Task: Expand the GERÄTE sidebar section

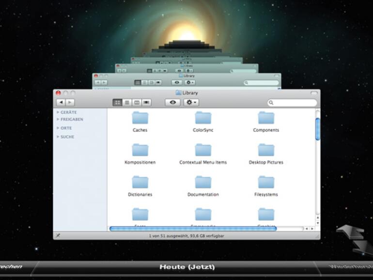Action: [58, 112]
